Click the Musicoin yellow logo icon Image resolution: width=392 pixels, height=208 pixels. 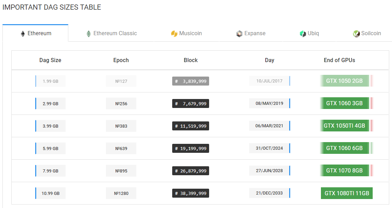click(174, 33)
